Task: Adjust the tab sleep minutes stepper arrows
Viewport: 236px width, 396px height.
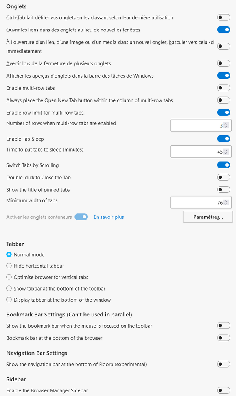Action: pyautogui.click(x=225, y=152)
